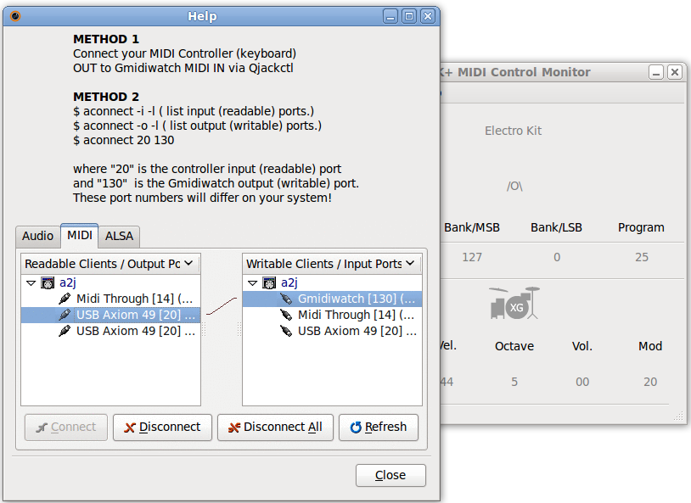Click the a2j client icon in Writable Clients
691x503 pixels.
click(269, 282)
